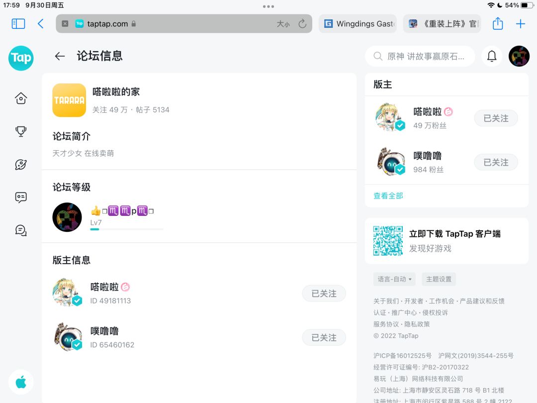Add a new tab with plus icon
The height and width of the screenshot is (403, 537).
tap(520, 24)
